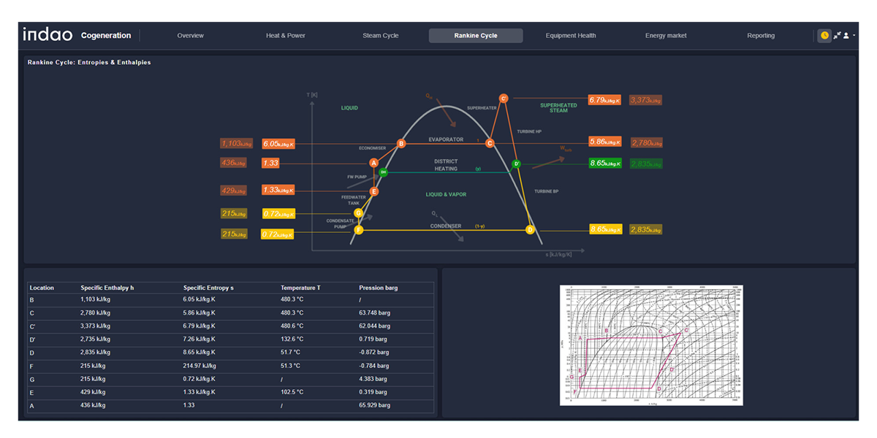Click the collapse fullscreen arrows icon
The height and width of the screenshot is (438, 877).
[x=837, y=35]
